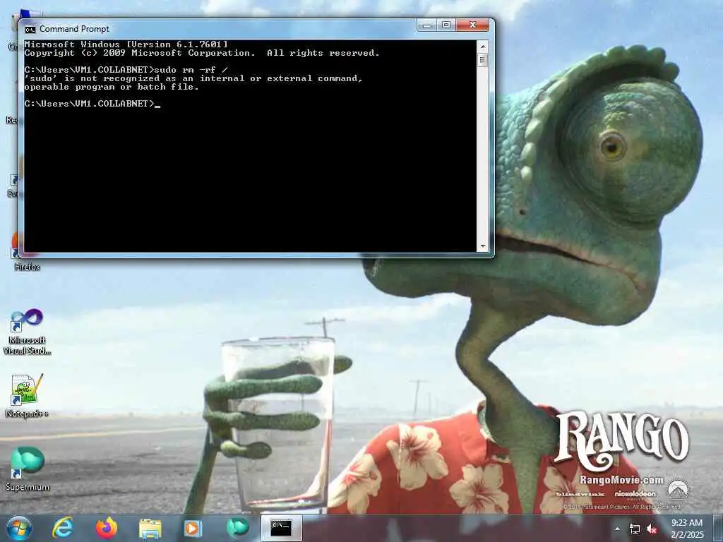Click the Command Prompt scrollbar thumb
This screenshot has height=542, width=723.
click(x=483, y=60)
